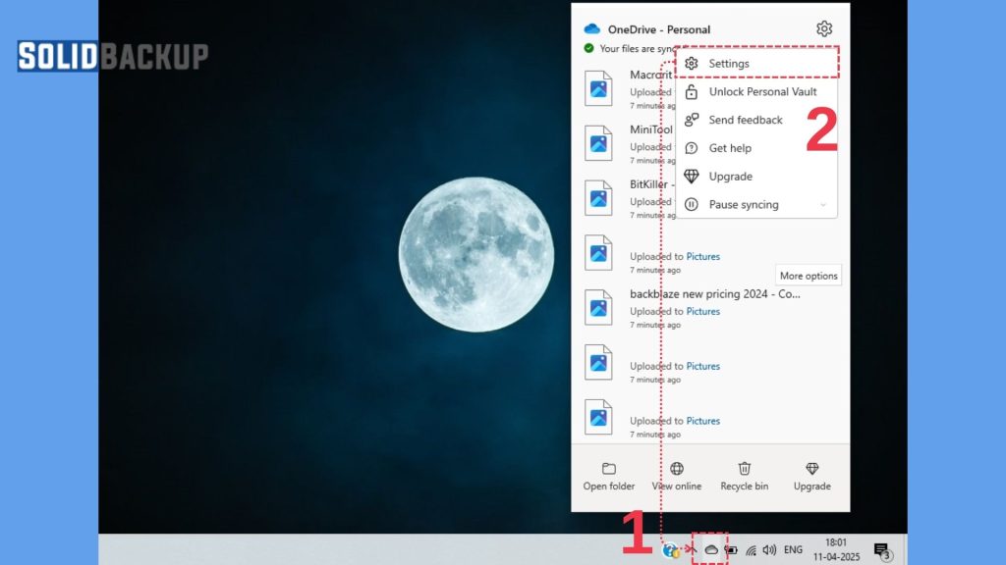Click the Macrorit file name
The width and height of the screenshot is (1006, 565).
pos(651,75)
